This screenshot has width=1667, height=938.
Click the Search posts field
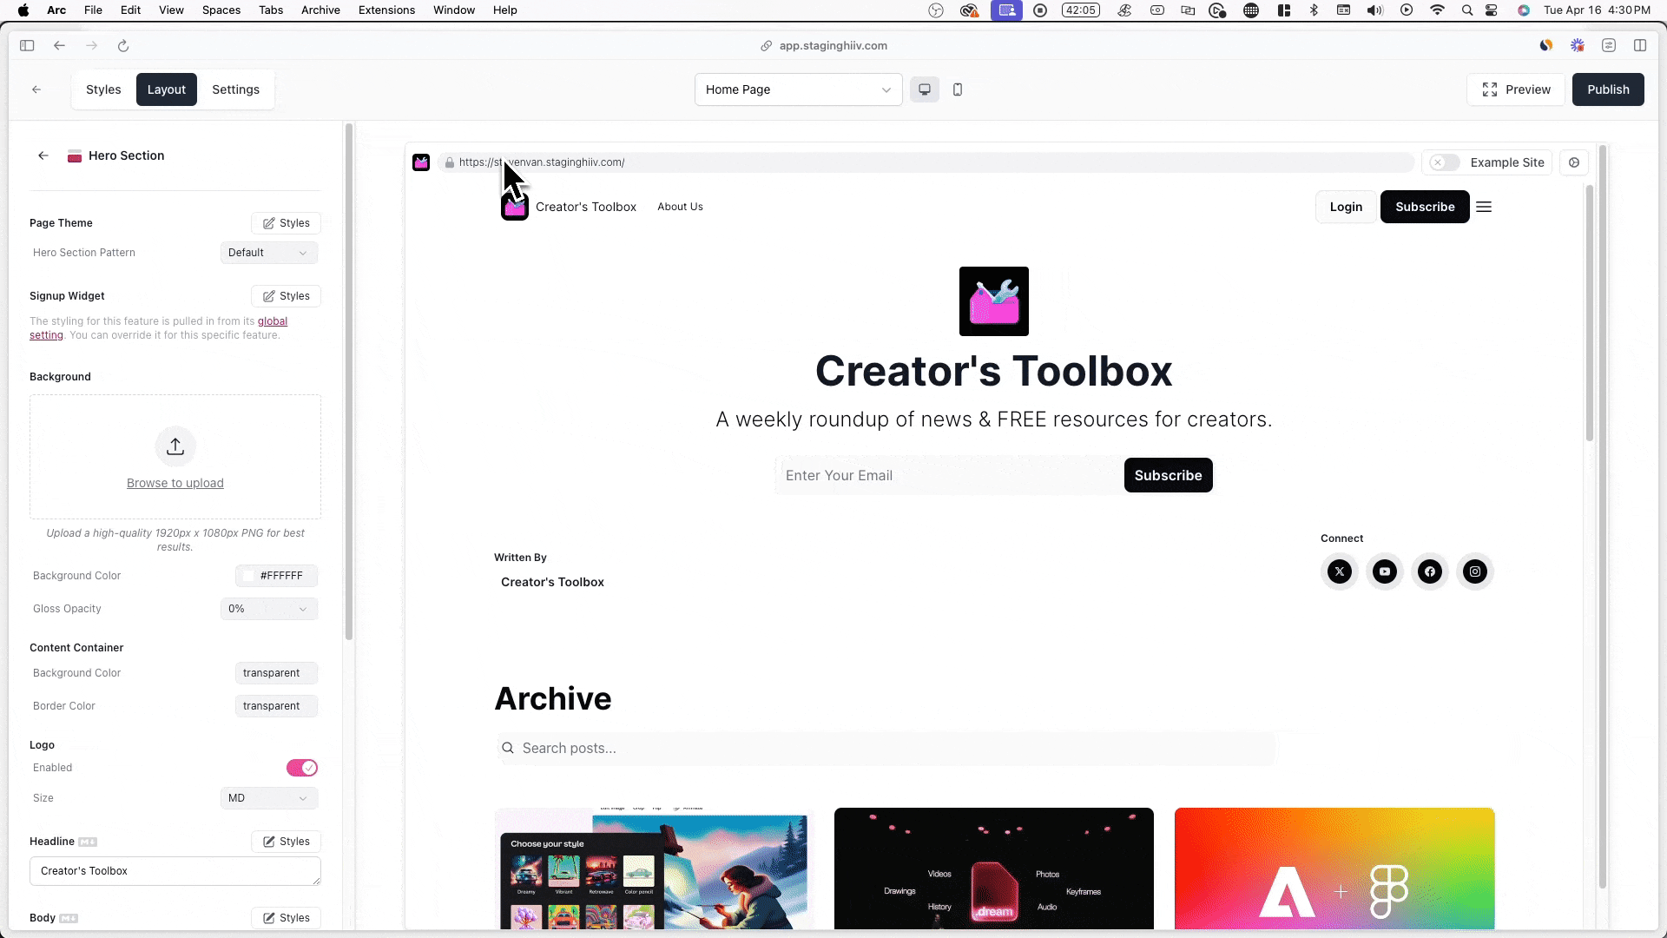(886, 749)
